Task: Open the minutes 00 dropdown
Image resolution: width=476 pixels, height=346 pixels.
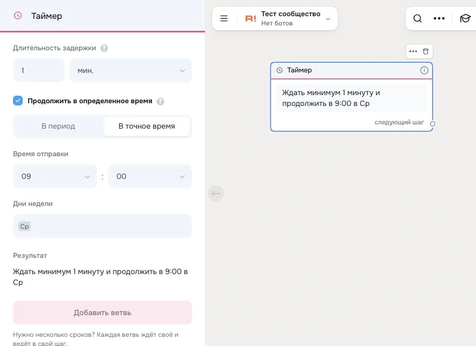Action: (x=150, y=176)
